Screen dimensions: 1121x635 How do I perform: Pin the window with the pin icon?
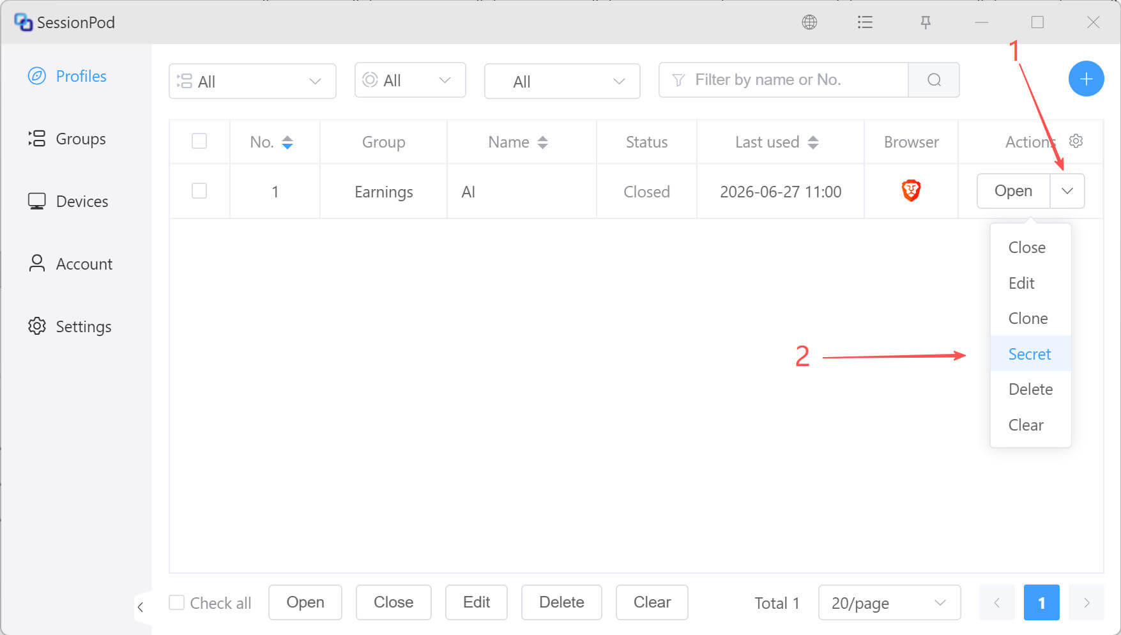(925, 22)
